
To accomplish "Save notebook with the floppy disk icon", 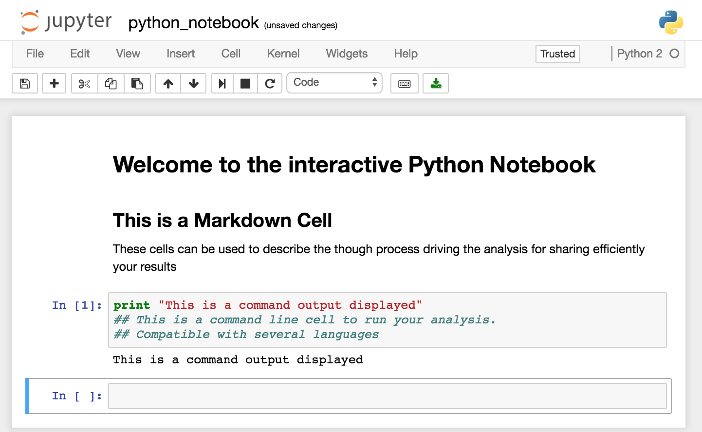I will click(x=25, y=83).
